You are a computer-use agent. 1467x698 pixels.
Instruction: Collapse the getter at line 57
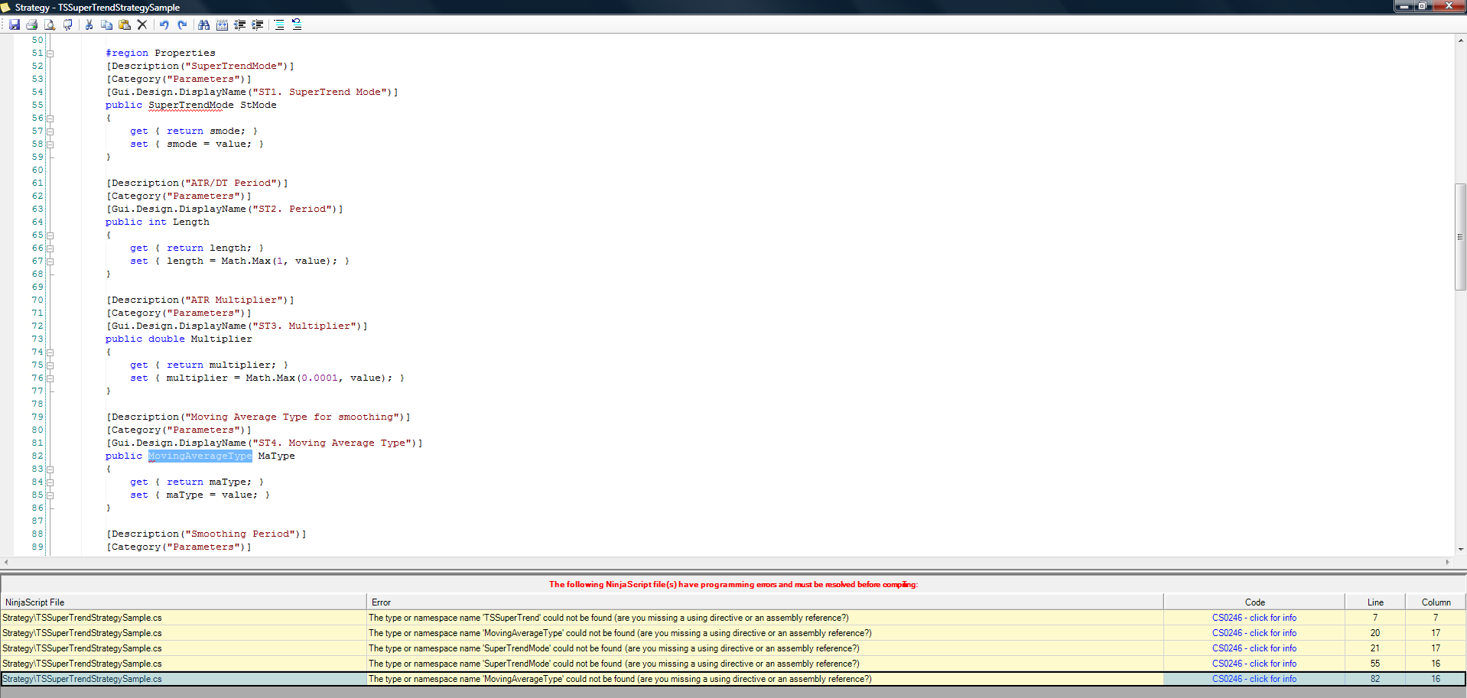tap(50, 131)
